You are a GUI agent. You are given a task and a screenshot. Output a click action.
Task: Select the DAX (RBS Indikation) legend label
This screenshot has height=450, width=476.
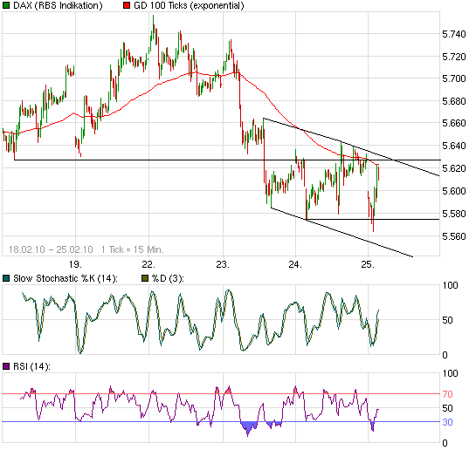click(x=58, y=5)
